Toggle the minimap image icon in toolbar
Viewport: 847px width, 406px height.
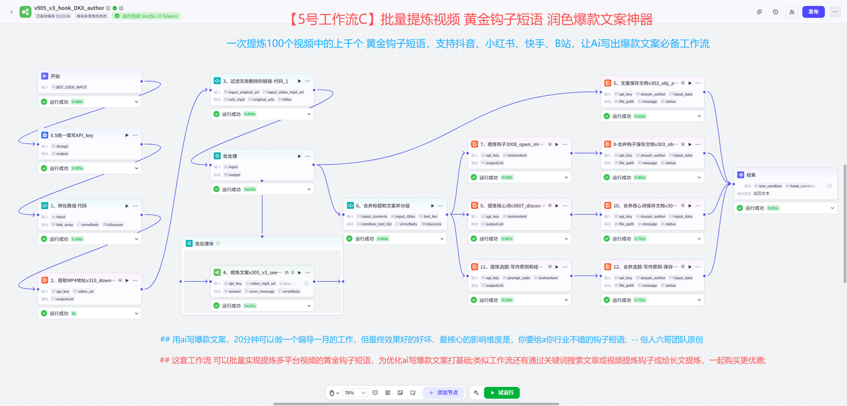(x=400, y=393)
